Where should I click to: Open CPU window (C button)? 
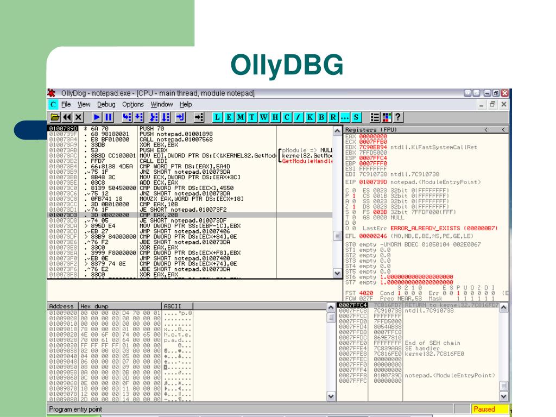(x=287, y=117)
